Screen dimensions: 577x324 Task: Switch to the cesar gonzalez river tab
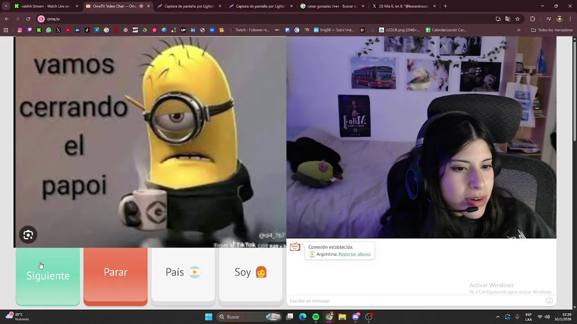pos(331,6)
